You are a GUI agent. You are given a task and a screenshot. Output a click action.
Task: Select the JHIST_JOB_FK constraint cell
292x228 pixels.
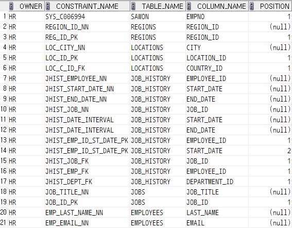click(87, 161)
